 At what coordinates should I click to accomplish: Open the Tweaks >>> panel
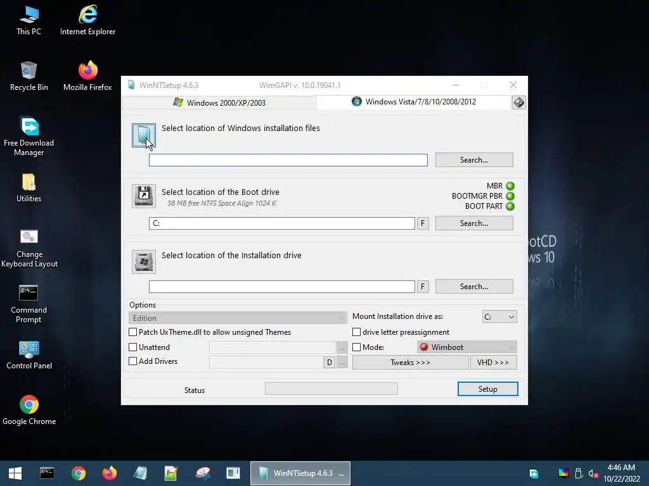[x=410, y=363]
